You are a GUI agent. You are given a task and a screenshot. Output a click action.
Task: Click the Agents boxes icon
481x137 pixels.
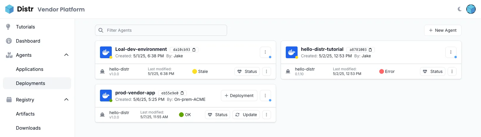pos(9,55)
